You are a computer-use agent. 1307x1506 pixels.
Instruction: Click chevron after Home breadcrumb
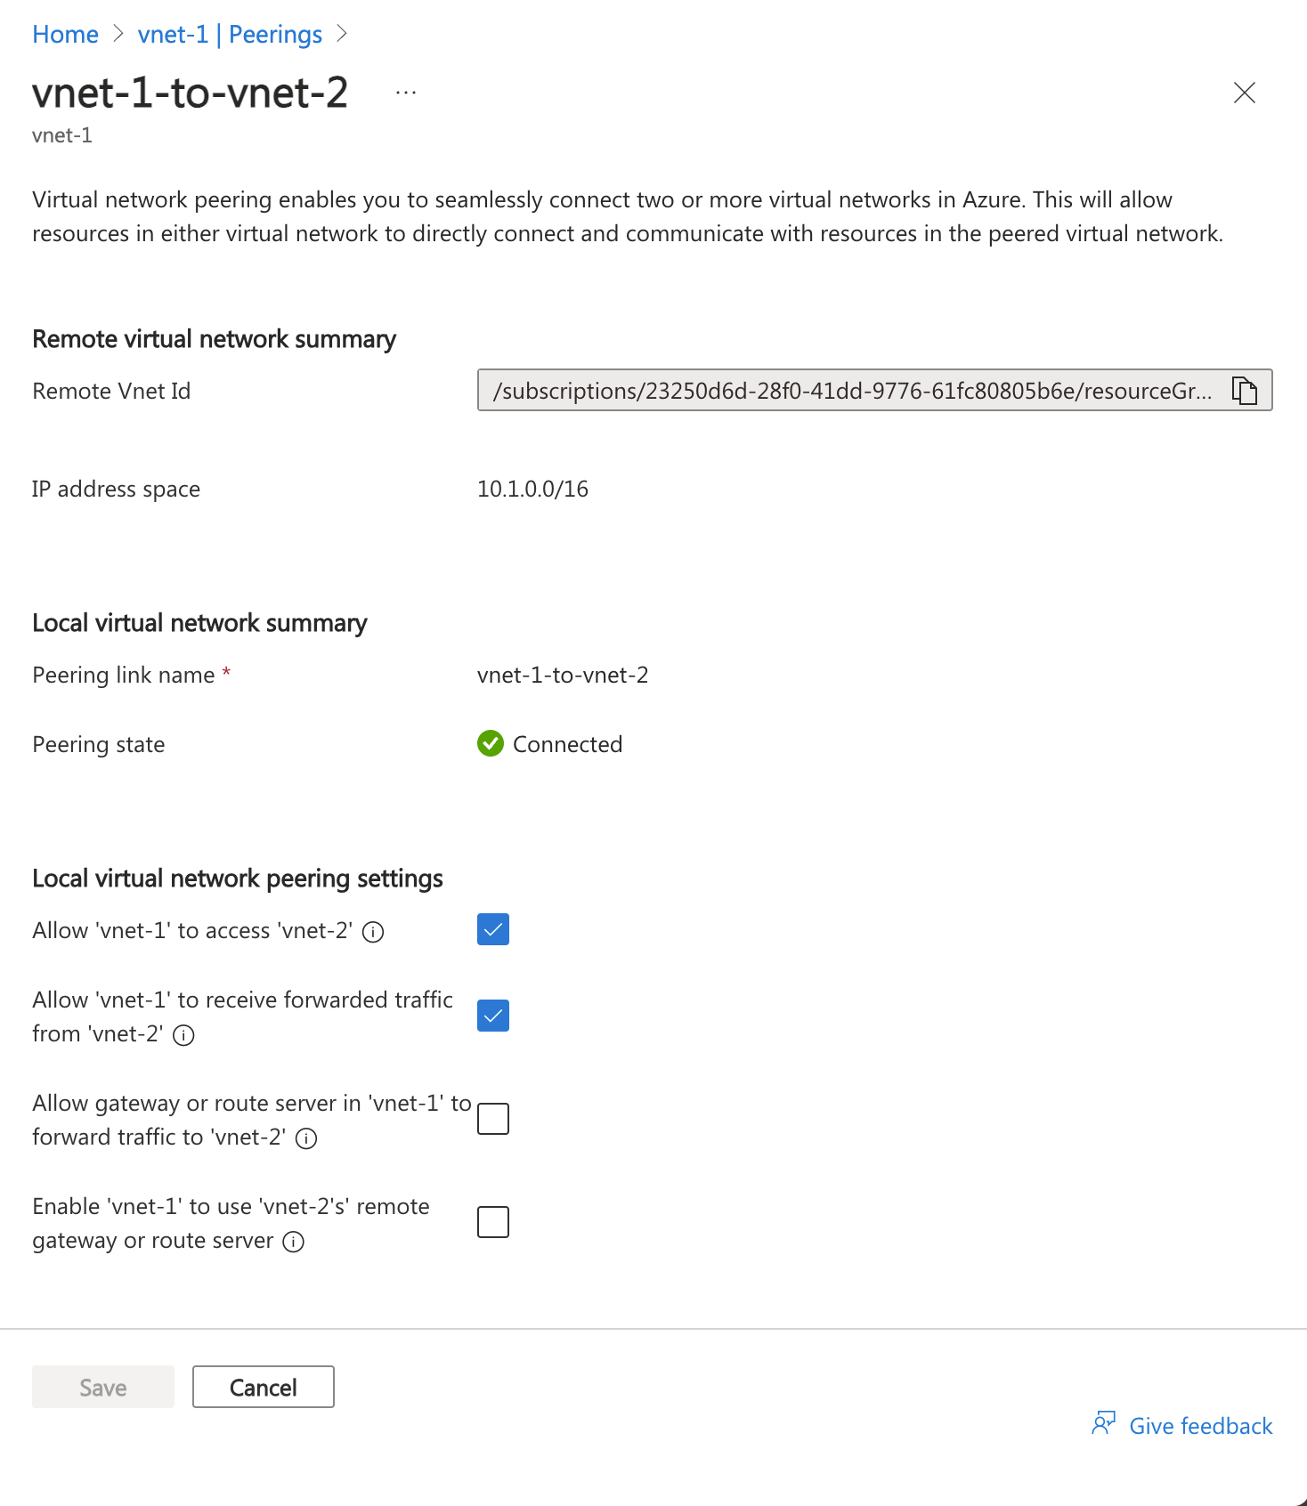pos(118,34)
